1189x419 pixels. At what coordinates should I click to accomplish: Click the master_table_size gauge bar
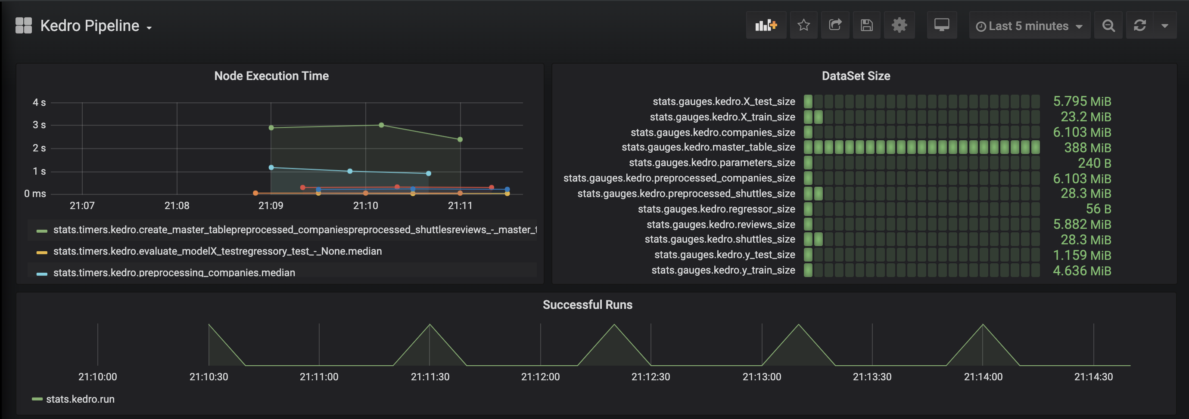tap(921, 148)
